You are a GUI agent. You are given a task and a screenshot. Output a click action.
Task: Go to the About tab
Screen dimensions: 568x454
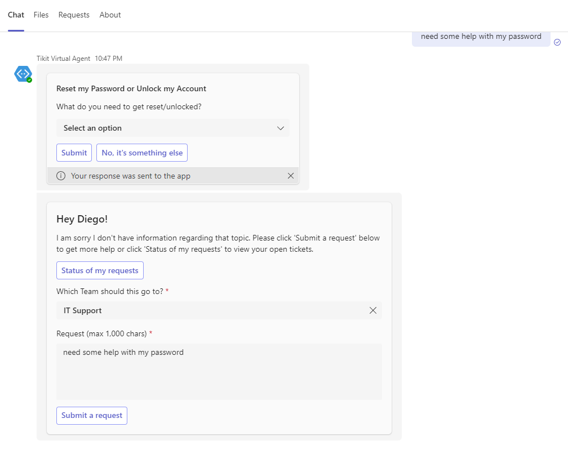pos(110,15)
